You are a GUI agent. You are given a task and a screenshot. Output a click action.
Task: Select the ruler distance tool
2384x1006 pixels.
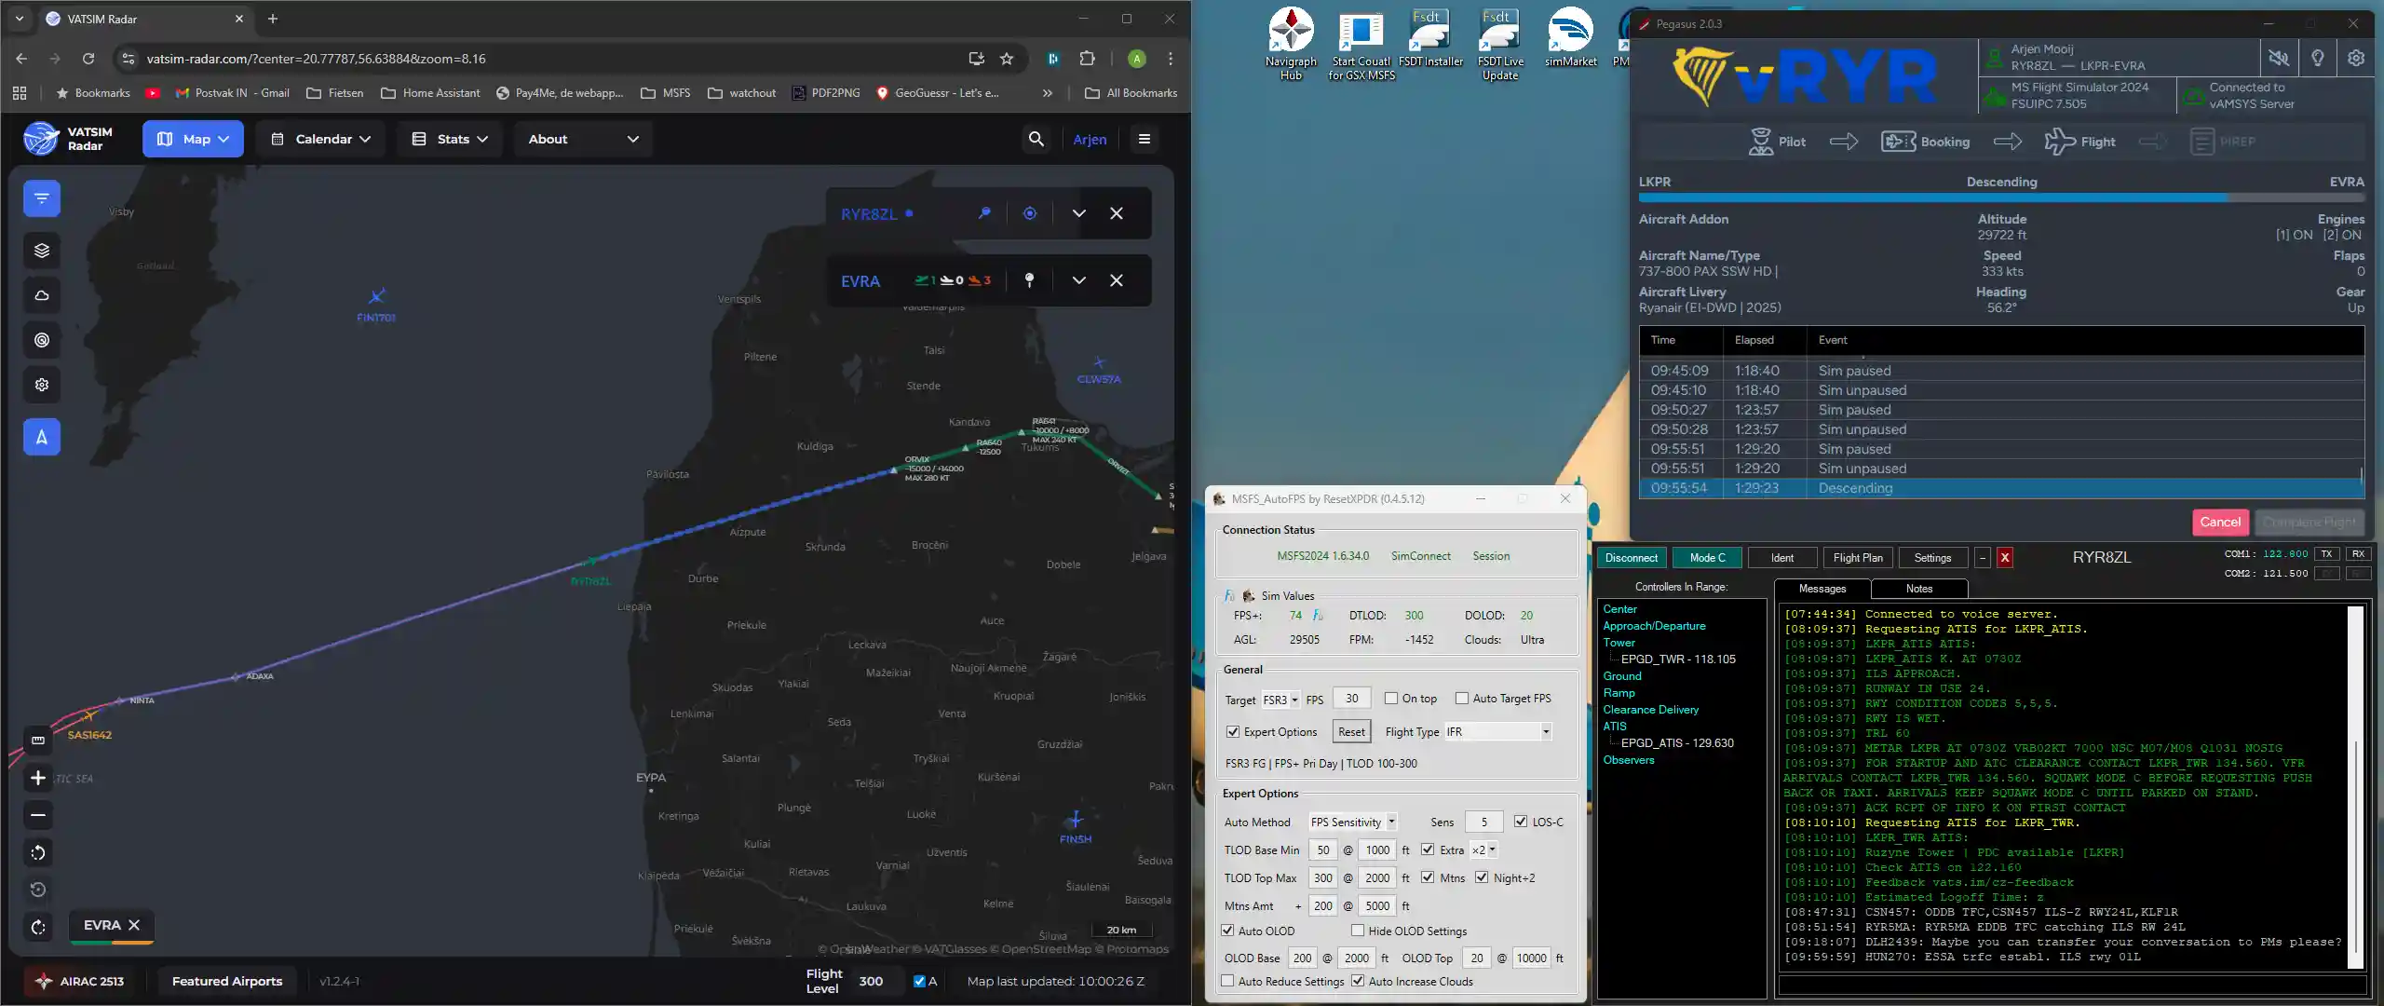[38, 741]
